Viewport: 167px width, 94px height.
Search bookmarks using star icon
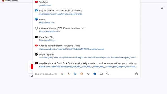tap(95, 74)
